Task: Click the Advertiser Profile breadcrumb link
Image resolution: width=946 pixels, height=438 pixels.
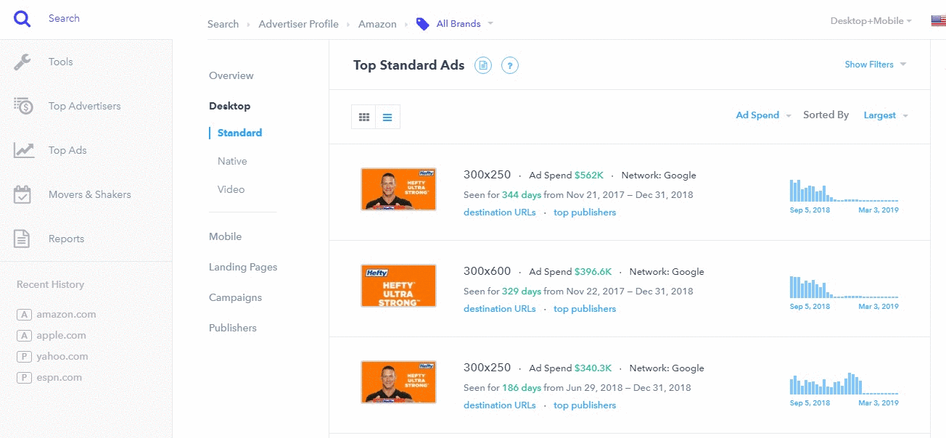Action: 298,24
